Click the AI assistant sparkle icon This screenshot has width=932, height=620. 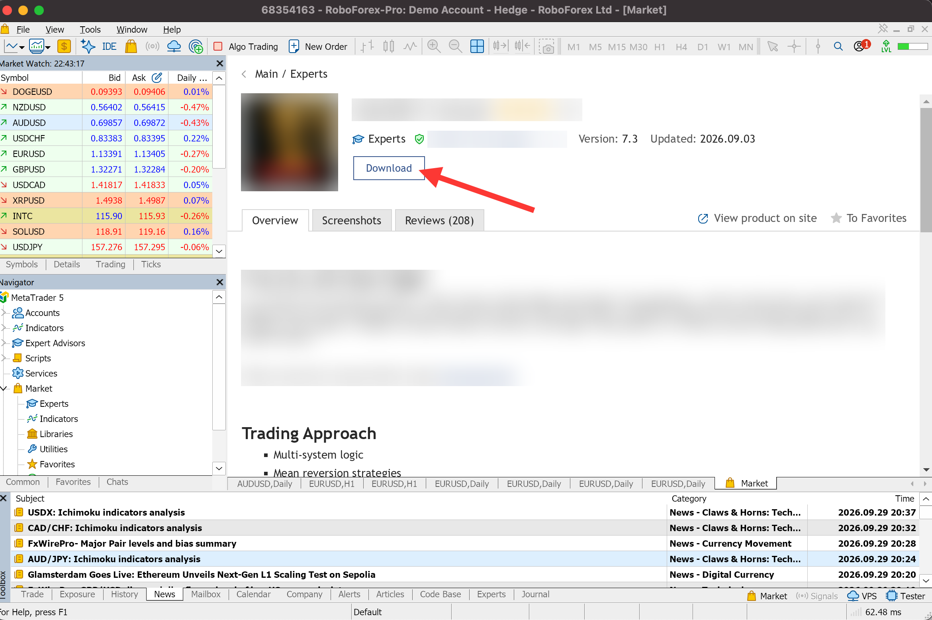(x=88, y=47)
